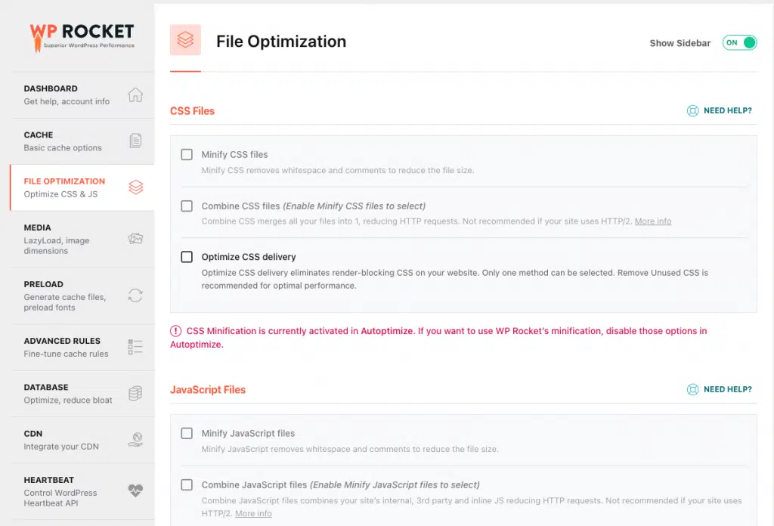The image size is (774, 526).
Task: Open the Advanced Rules section
Action: [x=82, y=348]
